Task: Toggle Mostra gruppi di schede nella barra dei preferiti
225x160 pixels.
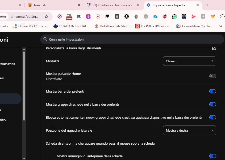Action: [x=213, y=104]
